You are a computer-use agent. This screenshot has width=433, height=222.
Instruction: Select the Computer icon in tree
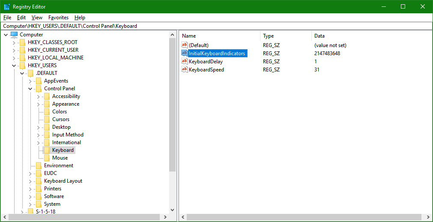[14, 35]
